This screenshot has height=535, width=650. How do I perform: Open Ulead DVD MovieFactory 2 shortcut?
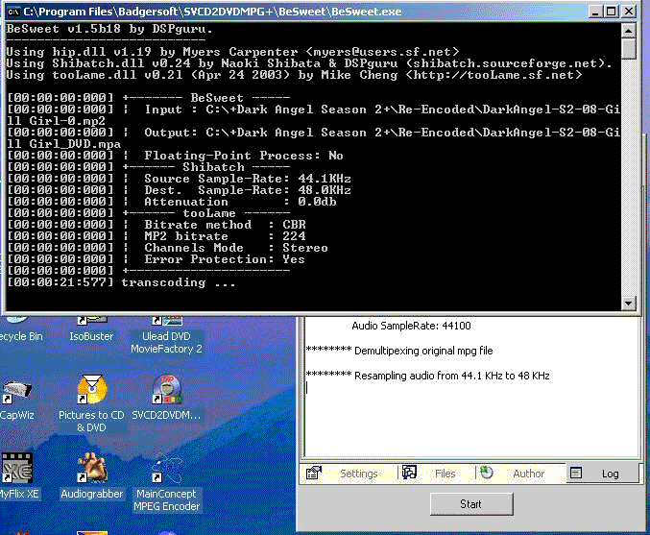coord(166,335)
